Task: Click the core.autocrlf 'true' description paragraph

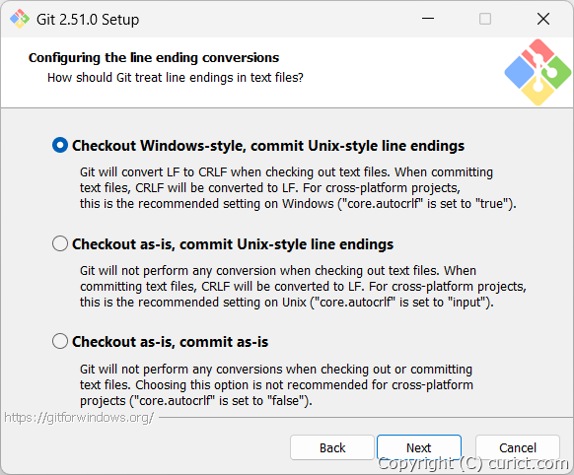Action: click(x=298, y=187)
